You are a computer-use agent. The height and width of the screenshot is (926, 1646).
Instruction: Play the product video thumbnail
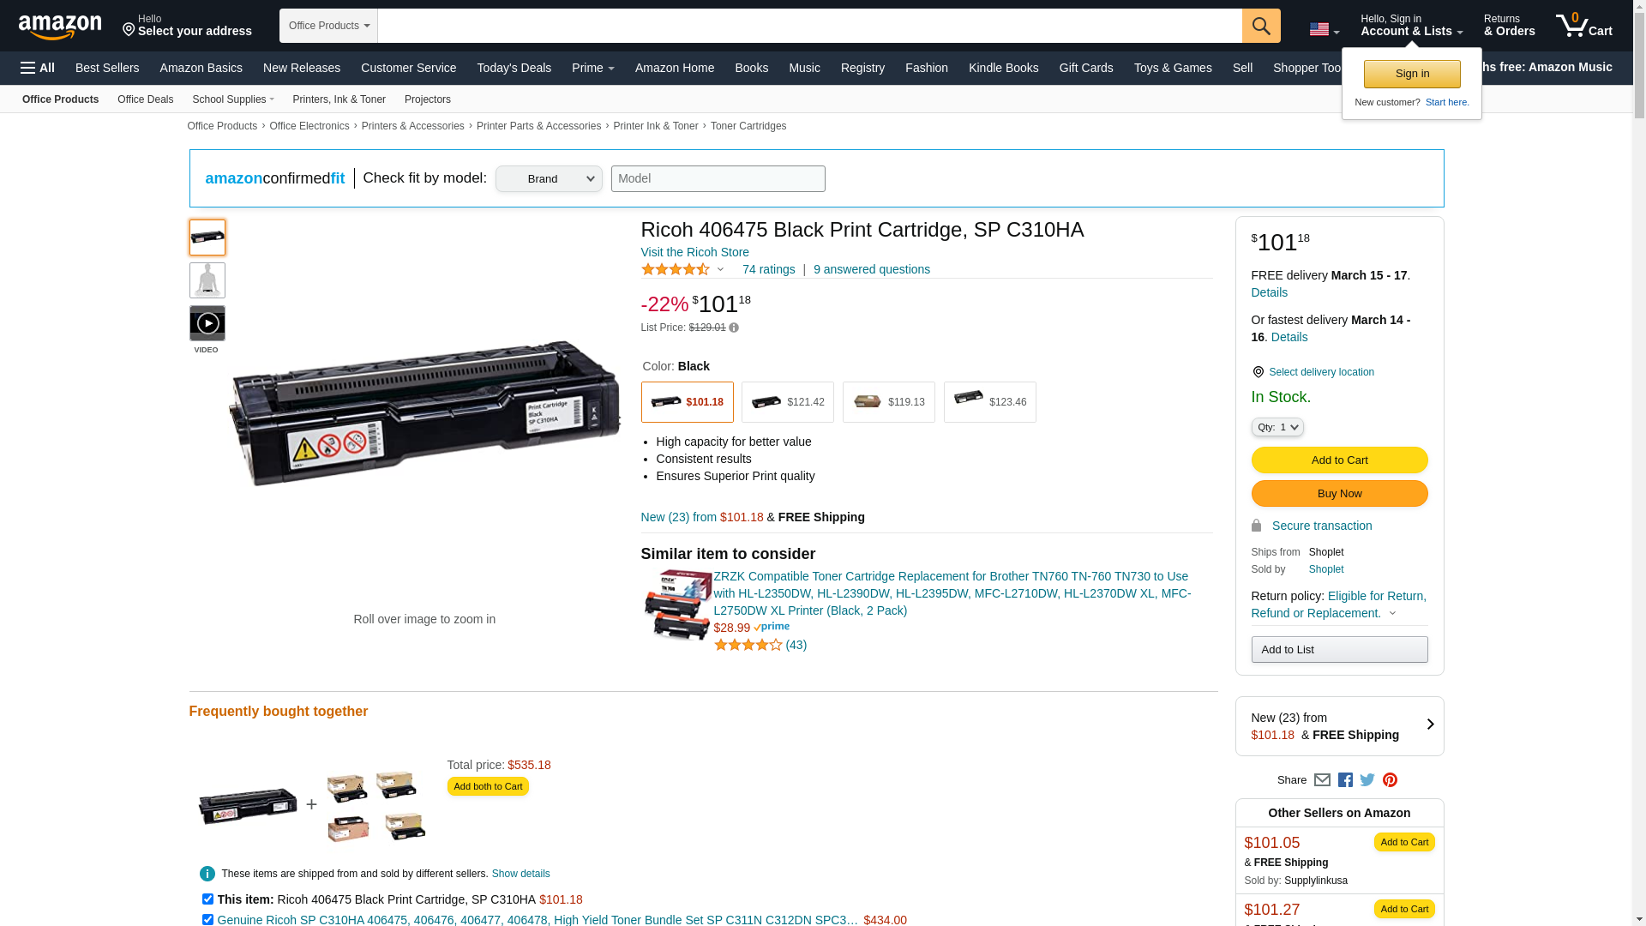tap(207, 324)
